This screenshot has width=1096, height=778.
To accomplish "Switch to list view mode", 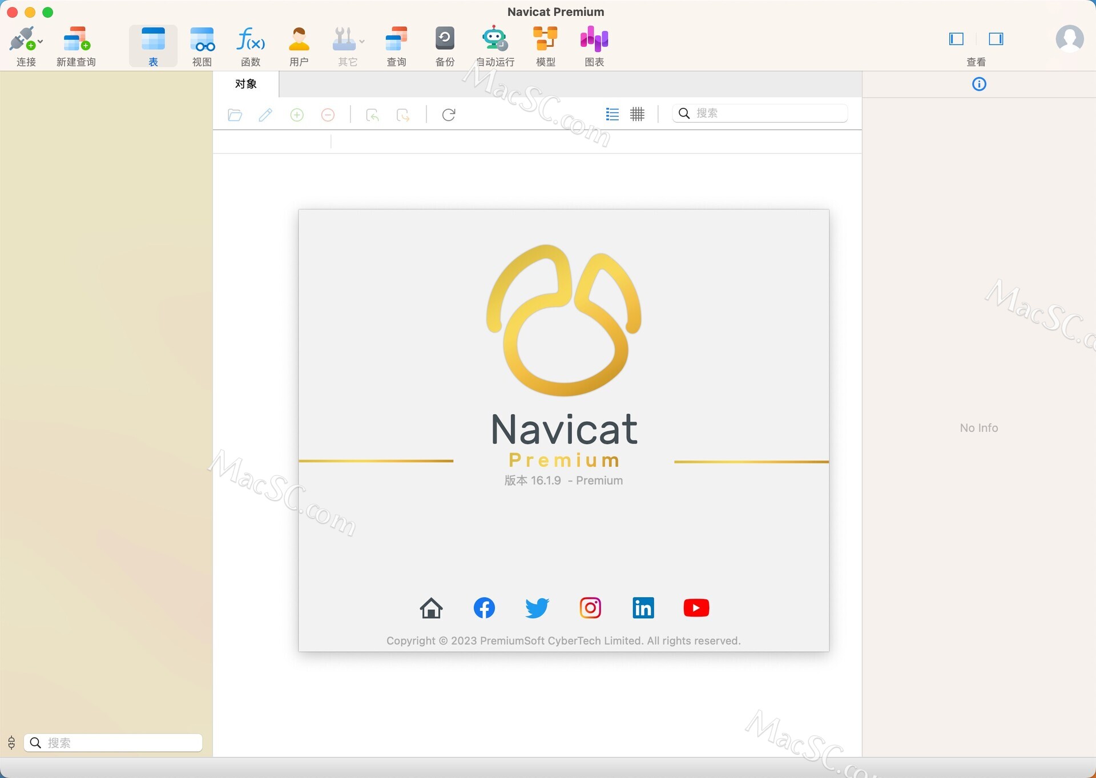I will (x=612, y=114).
